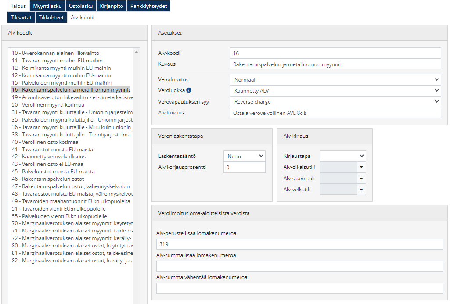
Task: Click the Alv-oikaisutili dropdown arrow
Action: point(361,167)
